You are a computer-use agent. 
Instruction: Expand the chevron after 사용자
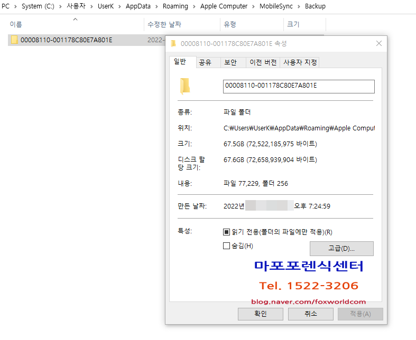91,6
